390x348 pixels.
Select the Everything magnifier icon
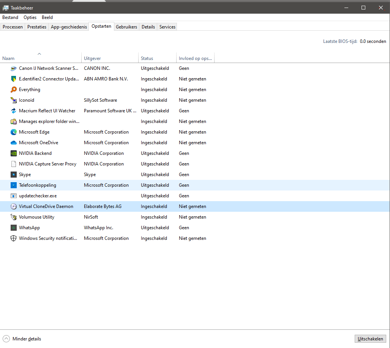pyautogui.click(x=14, y=90)
